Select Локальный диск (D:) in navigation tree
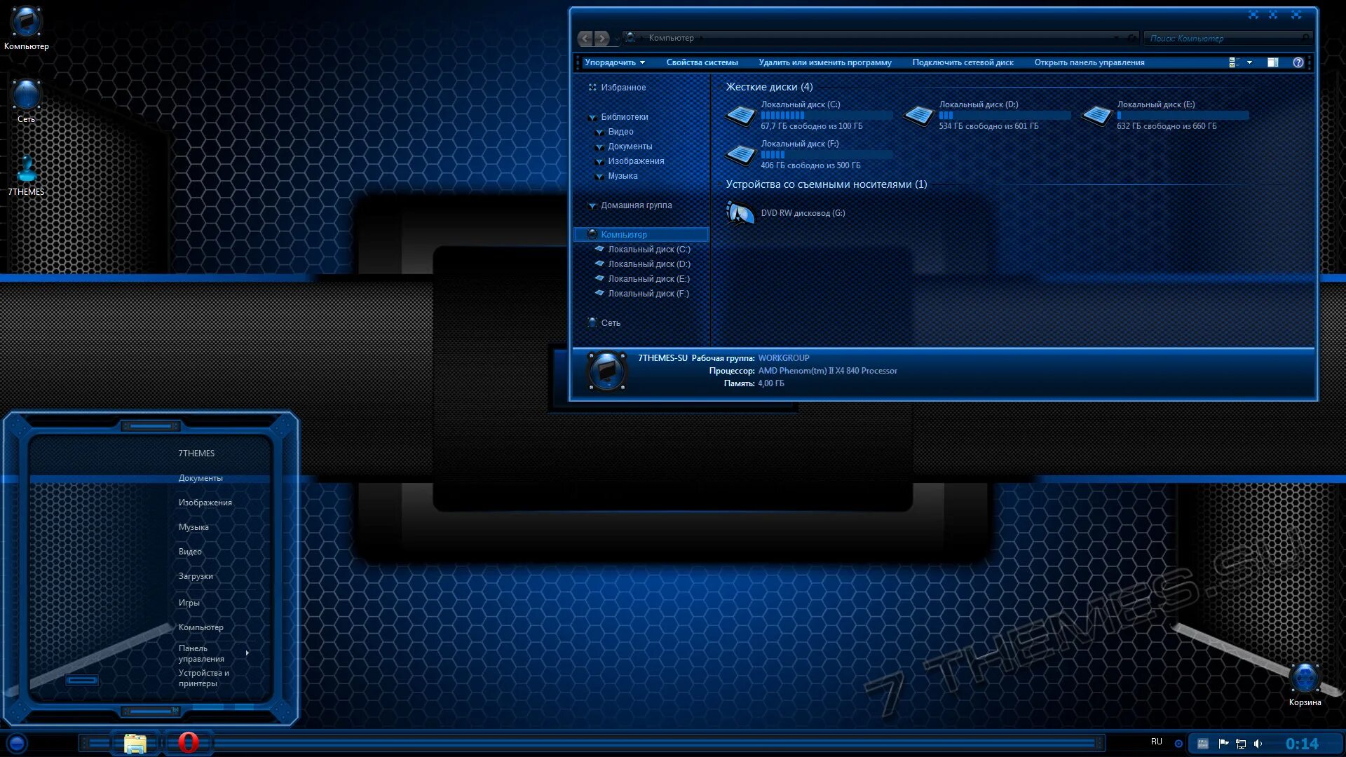The width and height of the screenshot is (1346, 757). [649, 264]
